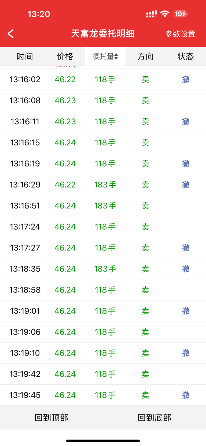206x446 pixels.
Task: Open the 13:16:51 order row
Action: tap(103, 206)
